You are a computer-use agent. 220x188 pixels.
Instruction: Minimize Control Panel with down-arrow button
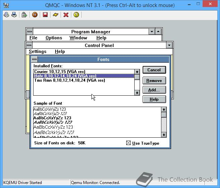coord(169,45)
